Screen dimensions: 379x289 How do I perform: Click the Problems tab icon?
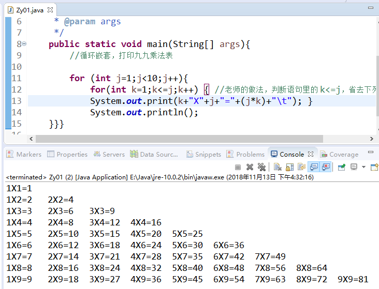point(230,154)
